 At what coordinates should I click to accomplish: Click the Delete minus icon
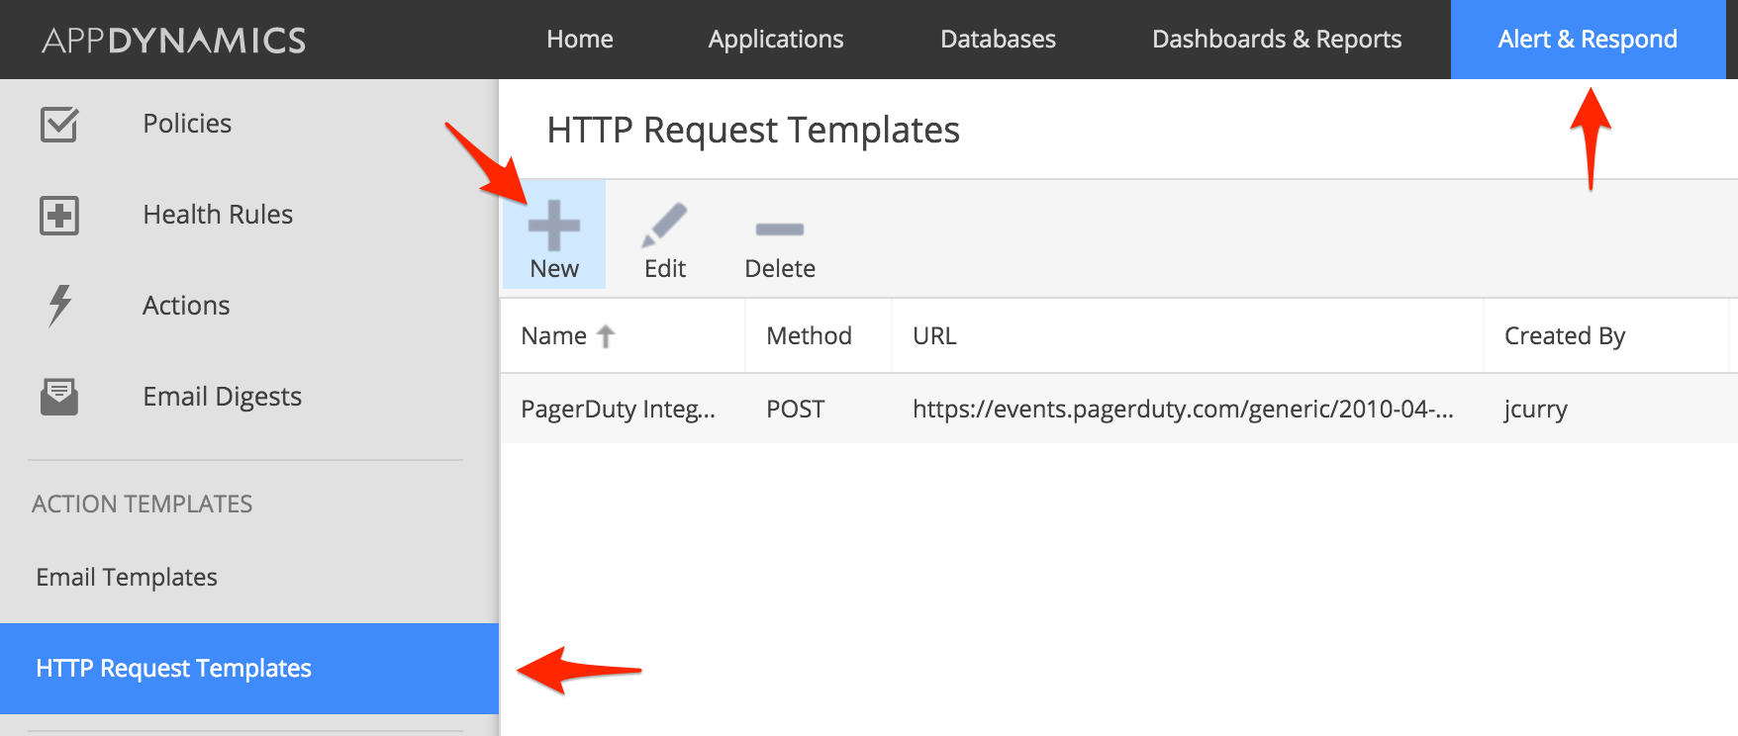click(x=779, y=230)
